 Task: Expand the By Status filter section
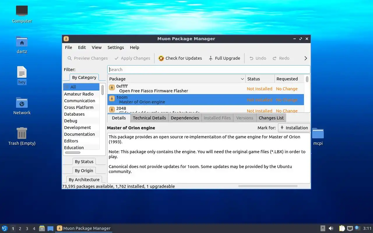click(x=84, y=162)
